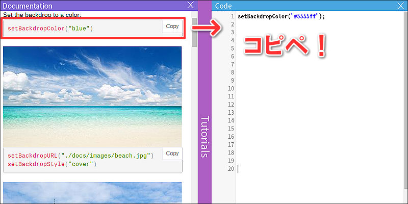
Task: Click "Set the backdrop to a color:" text
Action: 42,15
